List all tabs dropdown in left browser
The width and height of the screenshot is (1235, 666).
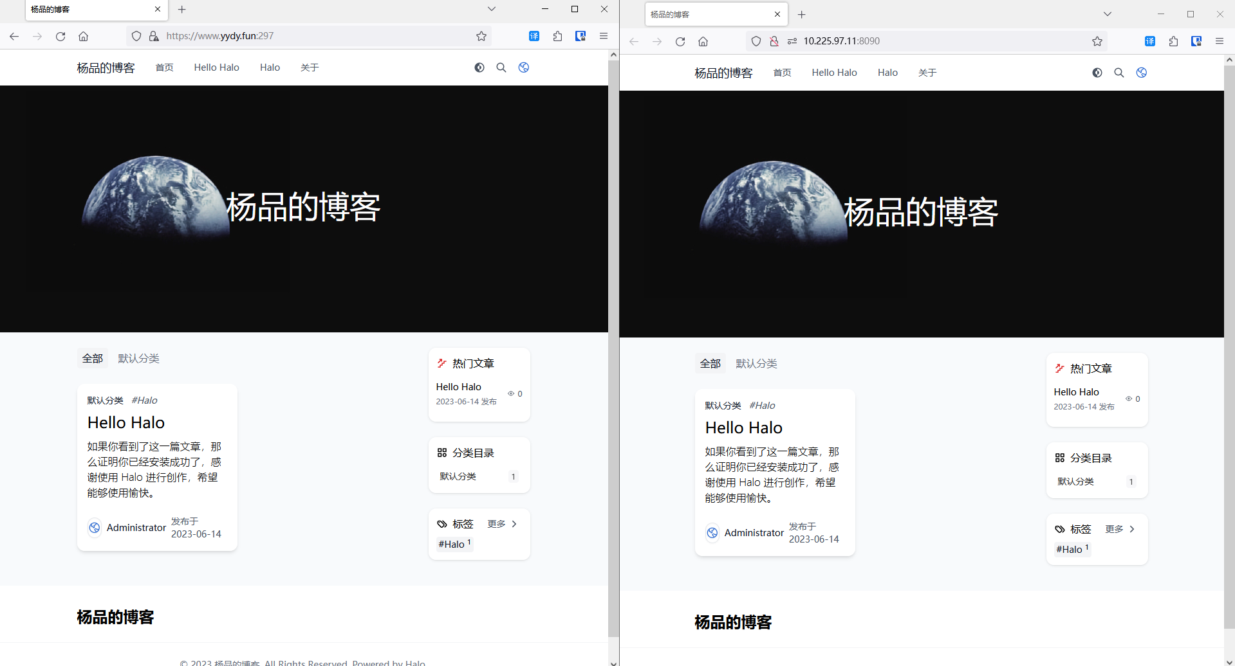492,9
